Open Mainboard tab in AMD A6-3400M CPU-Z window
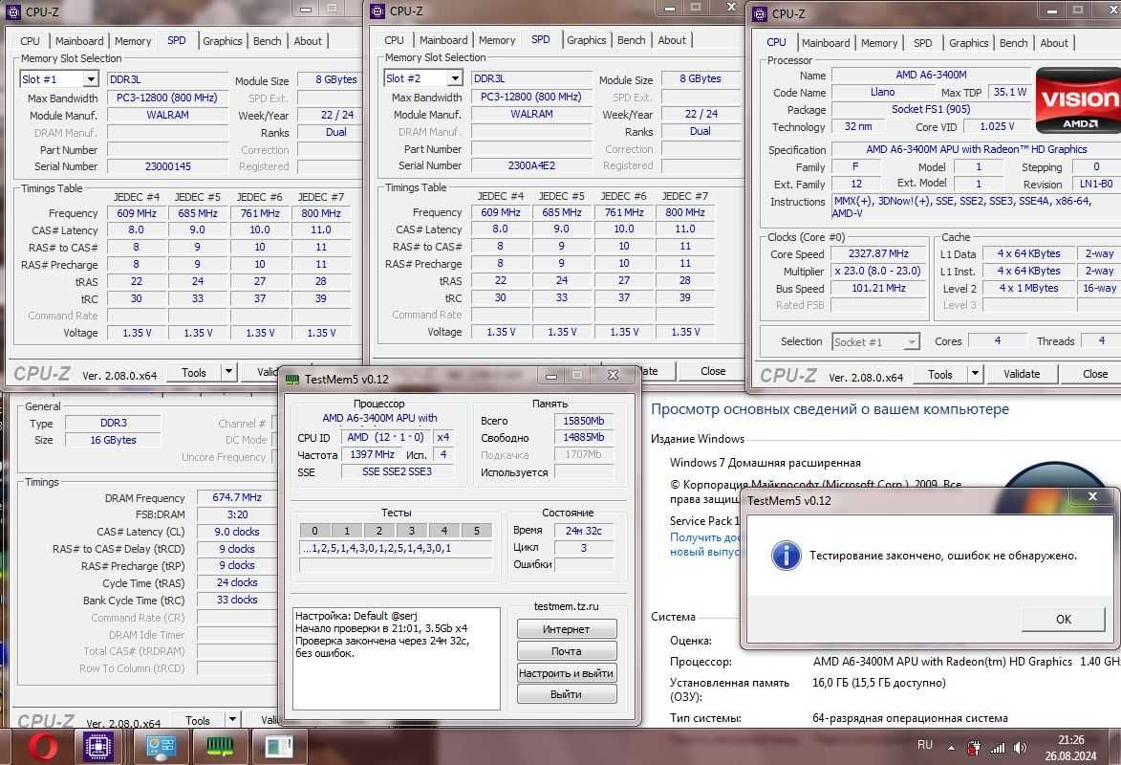The width and height of the screenshot is (1121, 765). (826, 43)
